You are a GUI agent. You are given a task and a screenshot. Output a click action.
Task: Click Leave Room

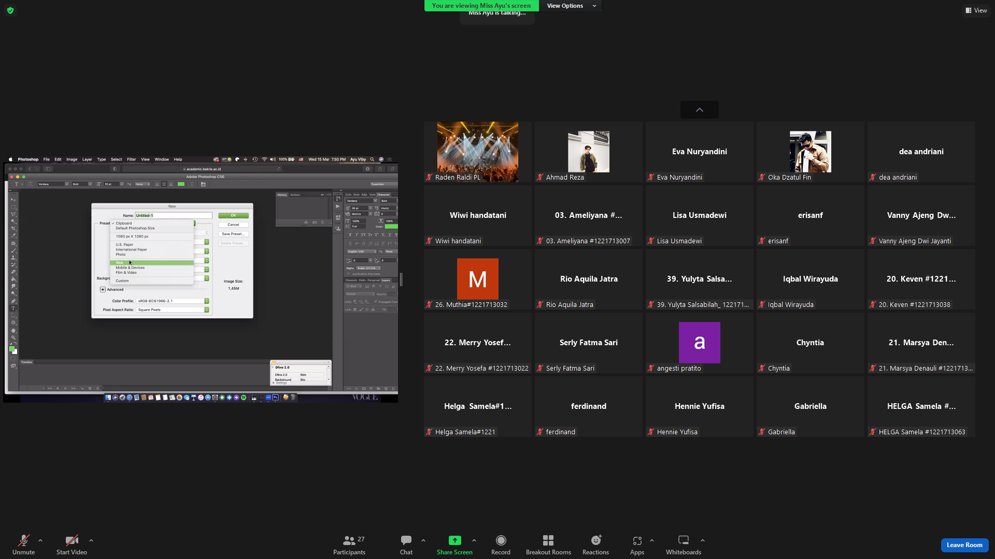964,545
